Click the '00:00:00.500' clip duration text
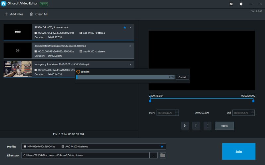 coord(202,113)
